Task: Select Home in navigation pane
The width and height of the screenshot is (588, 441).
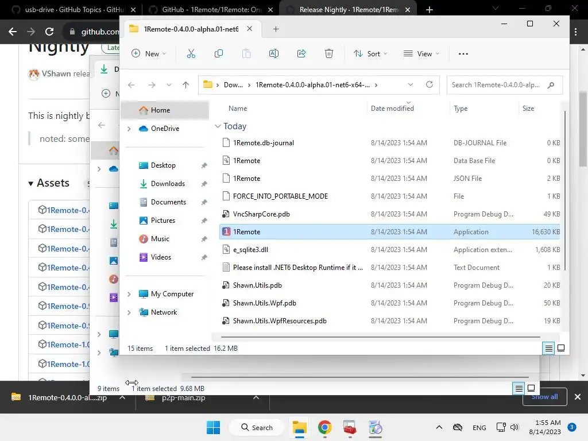Action: point(165,110)
